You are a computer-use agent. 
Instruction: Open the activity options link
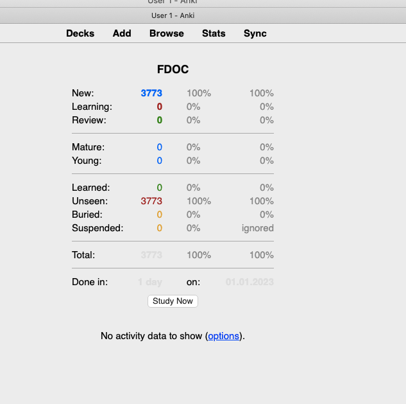tap(223, 336)
